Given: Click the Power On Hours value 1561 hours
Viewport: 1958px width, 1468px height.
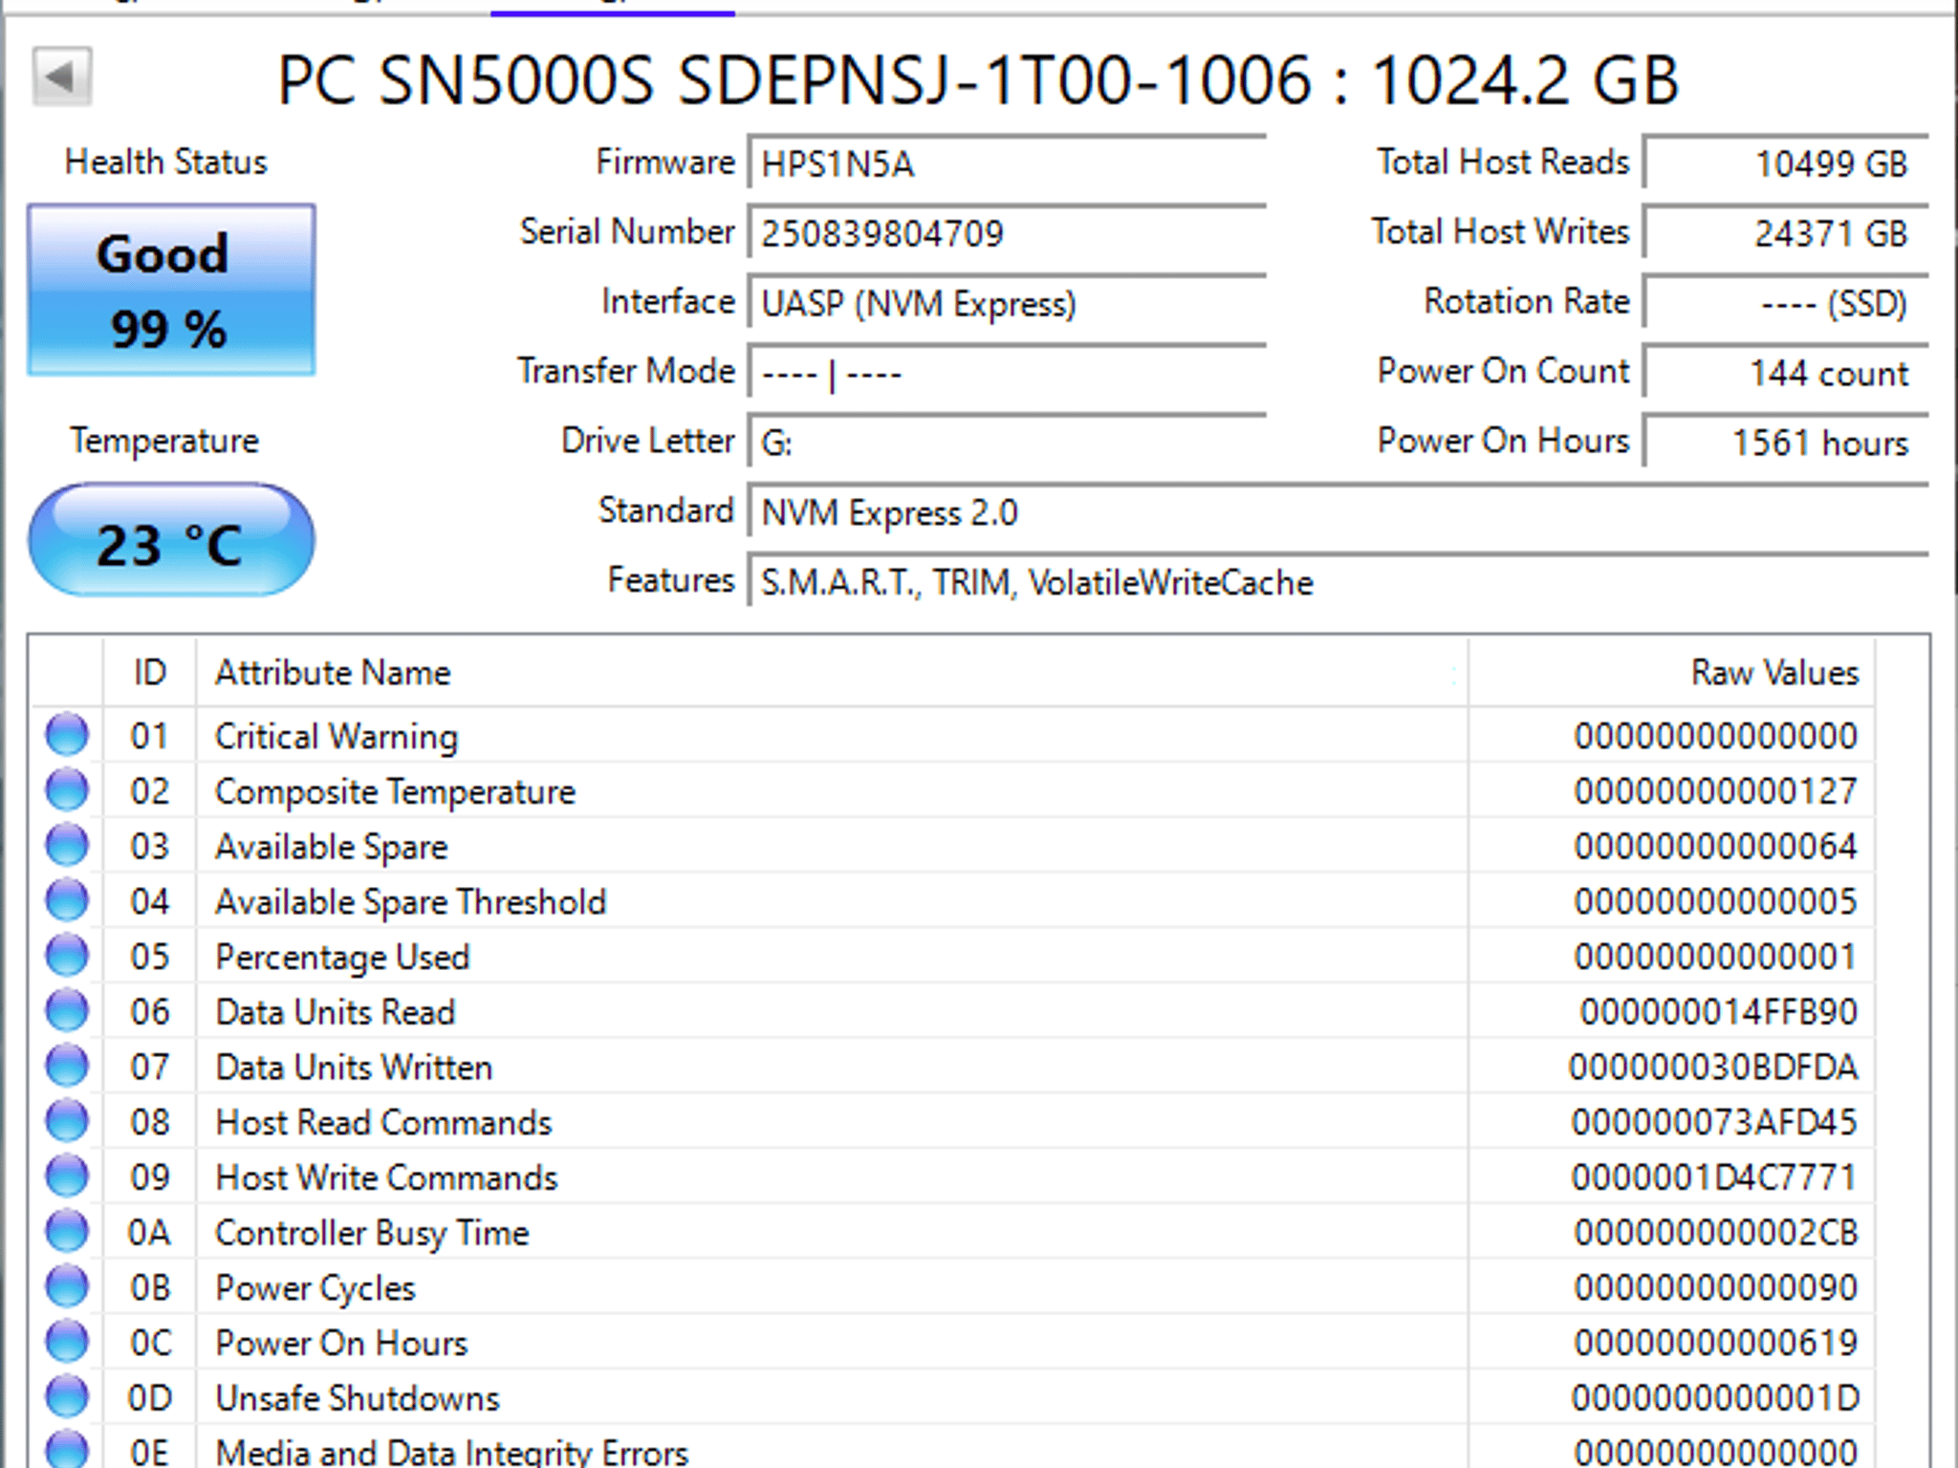Looking at the screenshot, I should coord(1786,443).
